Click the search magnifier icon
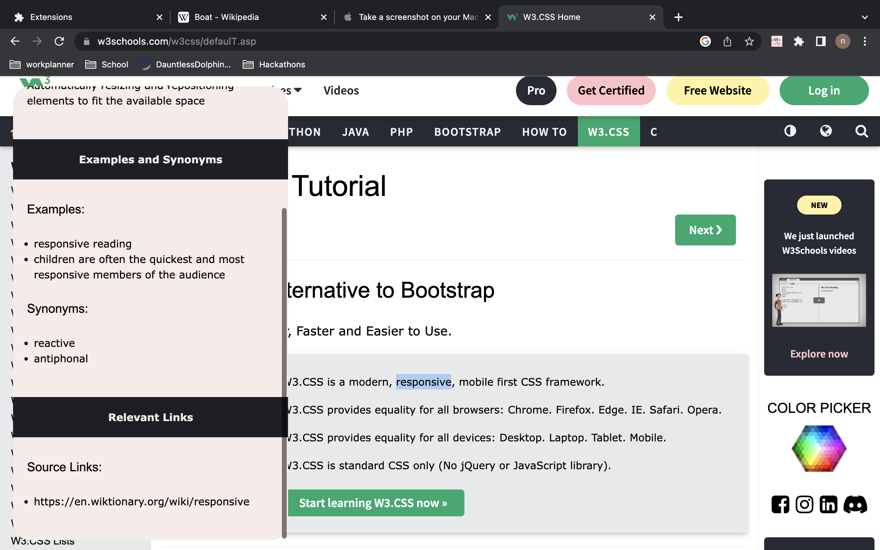 [x=861, y=131]
